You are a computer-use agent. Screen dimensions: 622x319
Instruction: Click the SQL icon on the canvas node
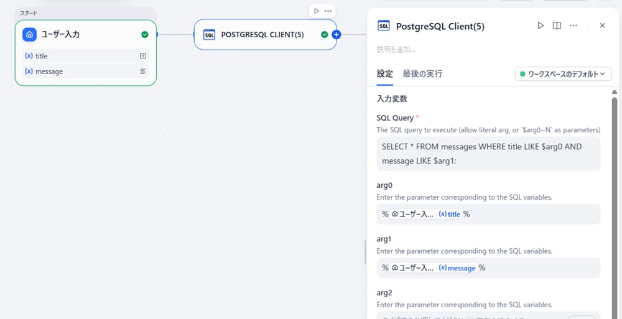pyautogui.click(x=210, y=34)
